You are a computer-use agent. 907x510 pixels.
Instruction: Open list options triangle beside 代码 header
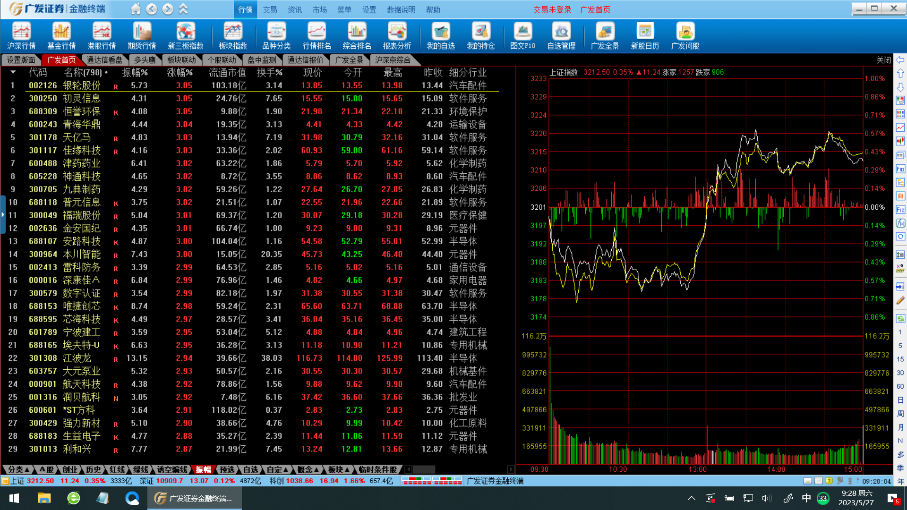(13, 72)
